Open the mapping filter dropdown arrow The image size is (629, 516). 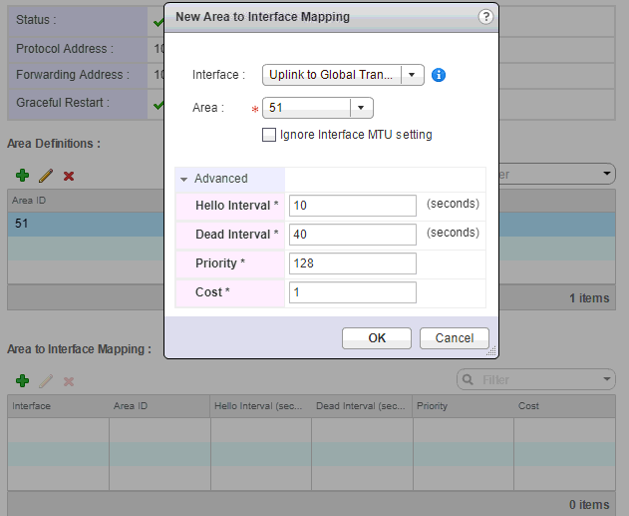(607, 380)
